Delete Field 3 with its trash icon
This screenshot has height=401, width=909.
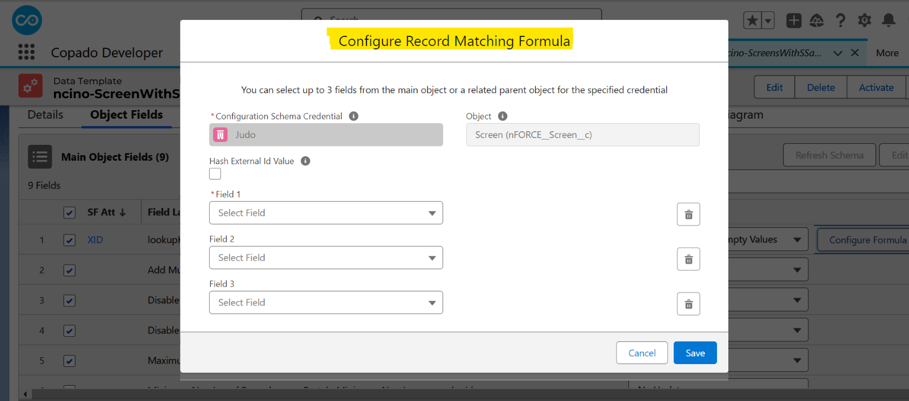tap(689, 304)
